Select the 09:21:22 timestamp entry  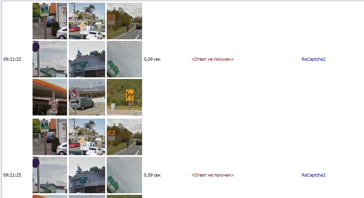click(x=12, y=59)
